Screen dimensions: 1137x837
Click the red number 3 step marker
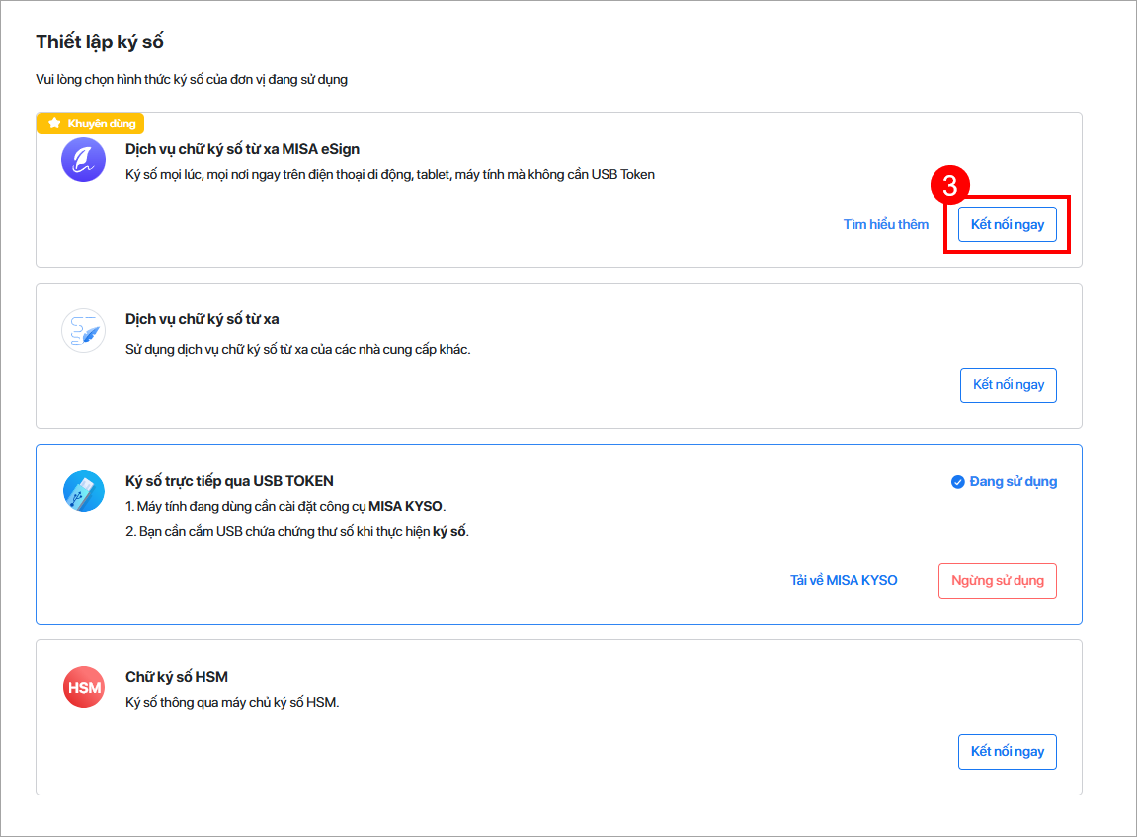click(x=949, y=186)
